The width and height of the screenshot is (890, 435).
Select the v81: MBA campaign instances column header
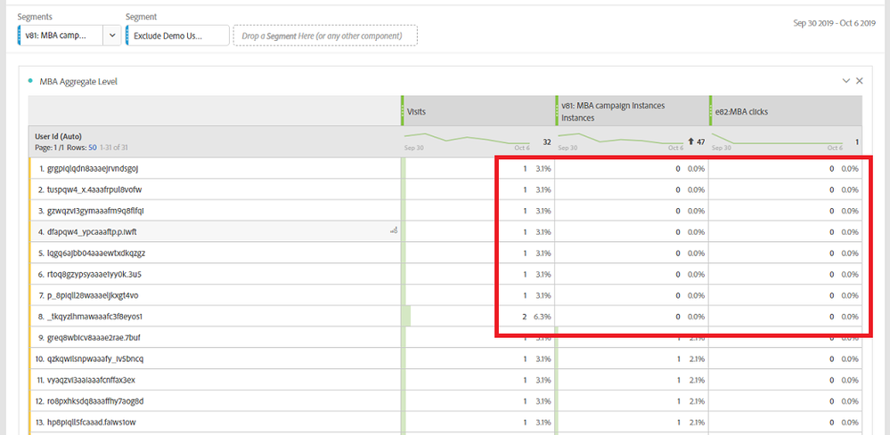[x=631, y=111]
